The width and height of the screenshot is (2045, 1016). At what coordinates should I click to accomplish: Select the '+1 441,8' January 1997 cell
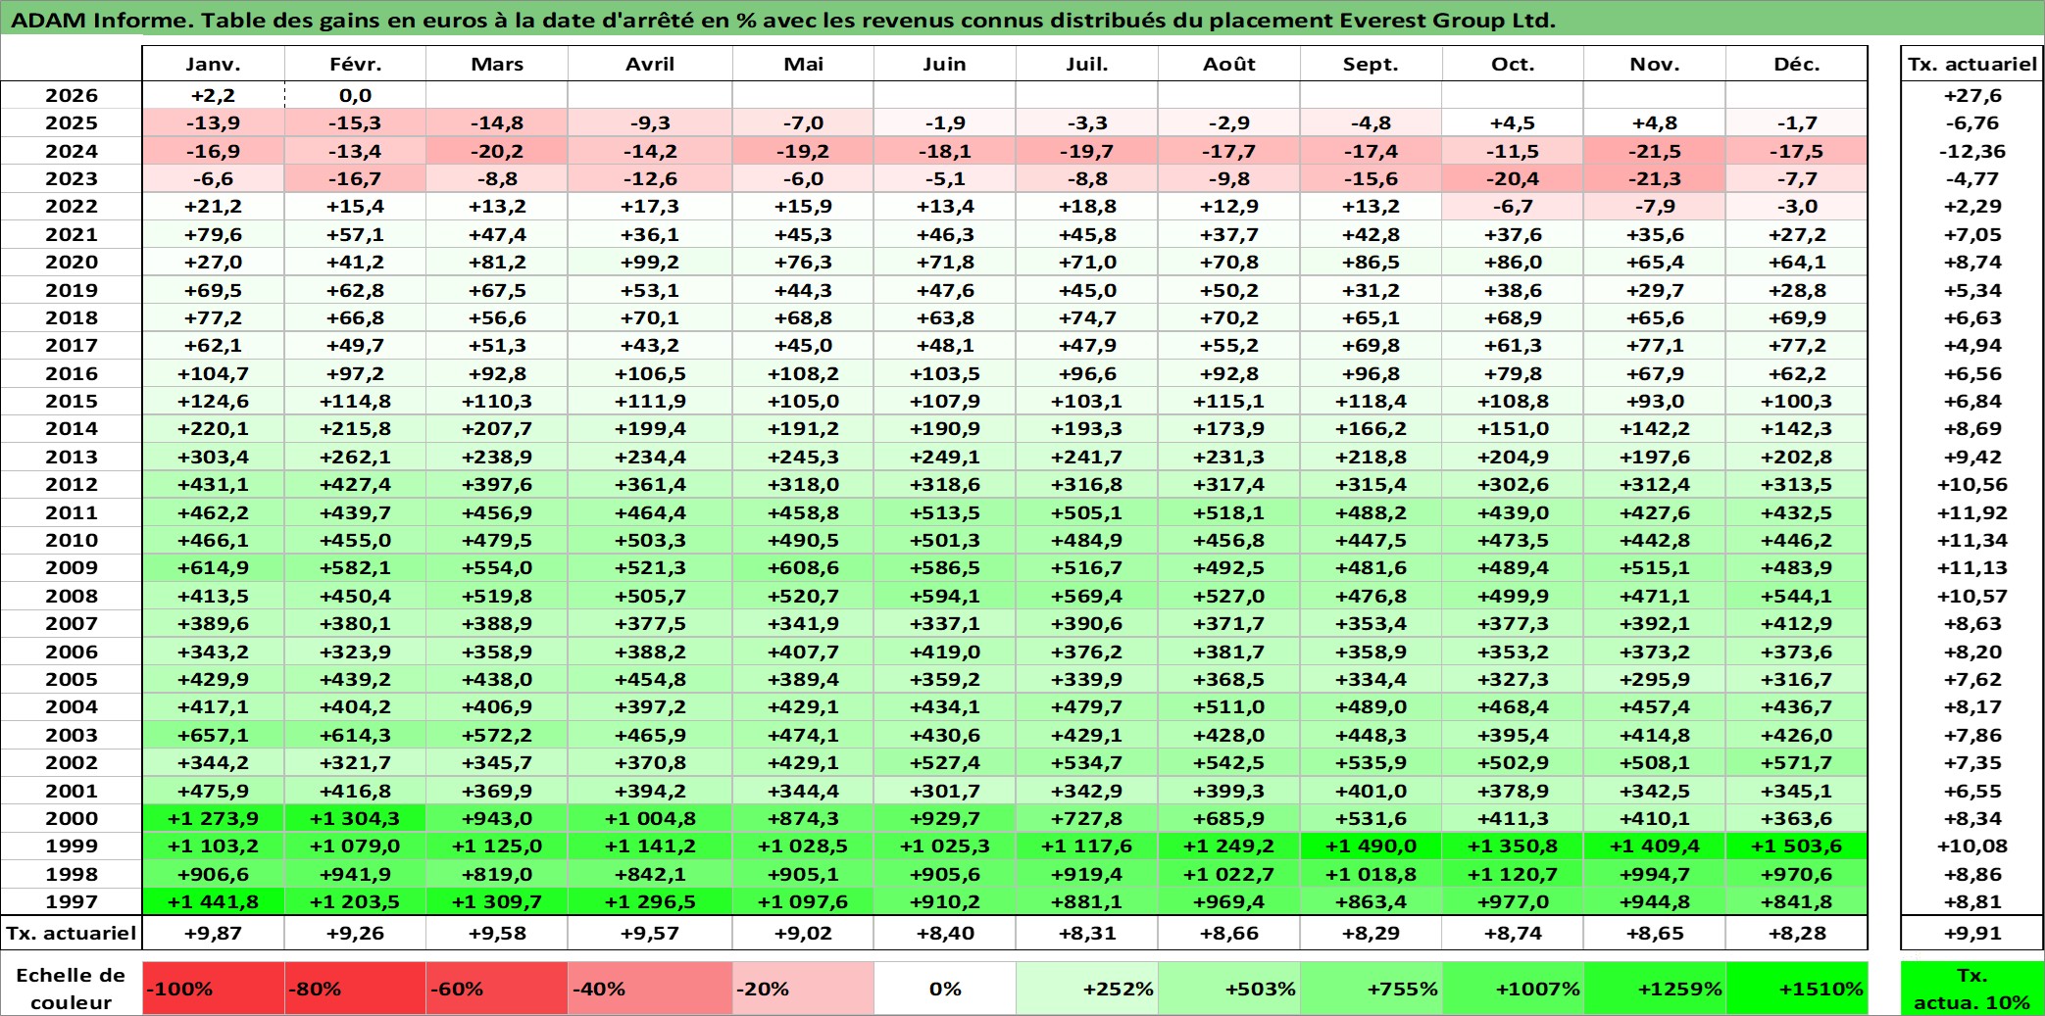pyautogui.click(x=214, y=901)
